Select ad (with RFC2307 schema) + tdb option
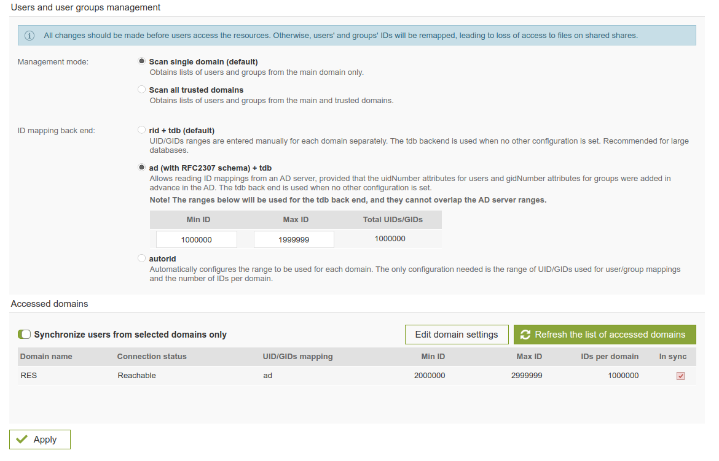 [x=142, y=167]
